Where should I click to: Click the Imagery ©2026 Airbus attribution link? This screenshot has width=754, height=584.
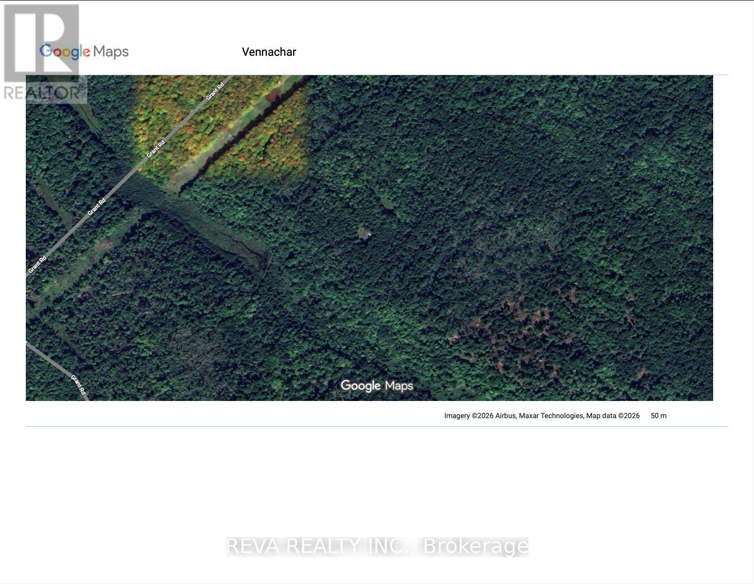[x=480, y=415]
